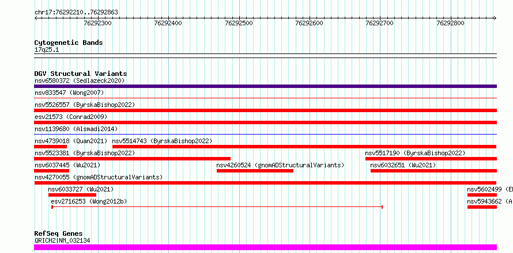Open the nsv6033727 (Wu2021) variant label
513x253 pixels.
(81, 189)
